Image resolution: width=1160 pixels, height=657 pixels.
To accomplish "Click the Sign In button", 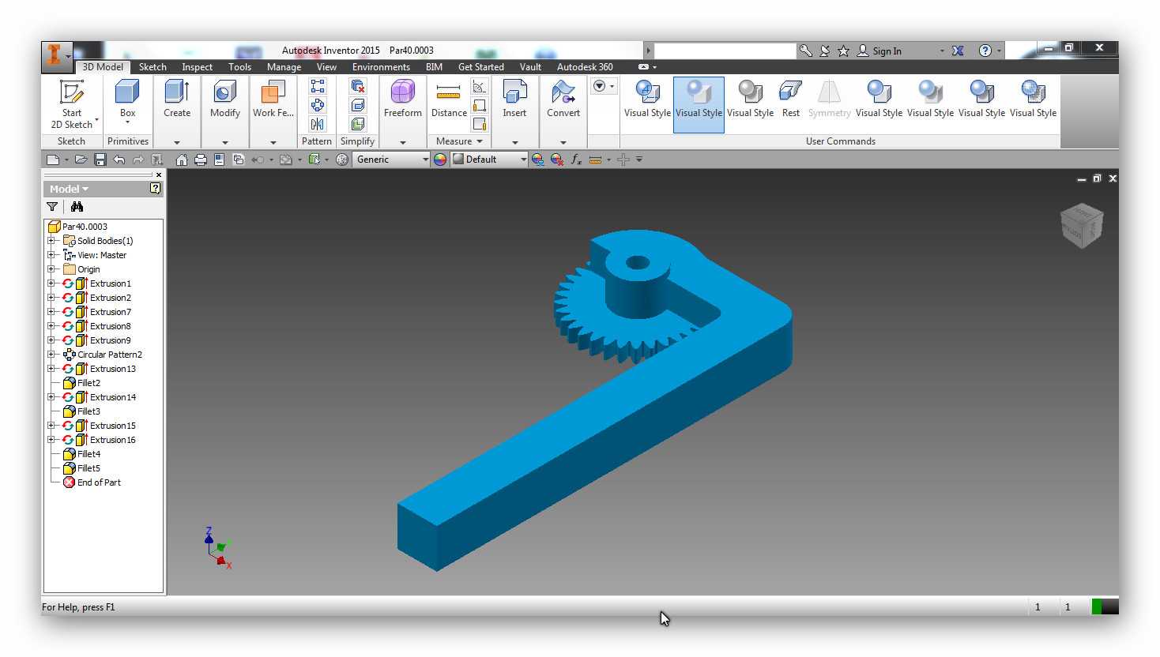I will click(879, 51).
